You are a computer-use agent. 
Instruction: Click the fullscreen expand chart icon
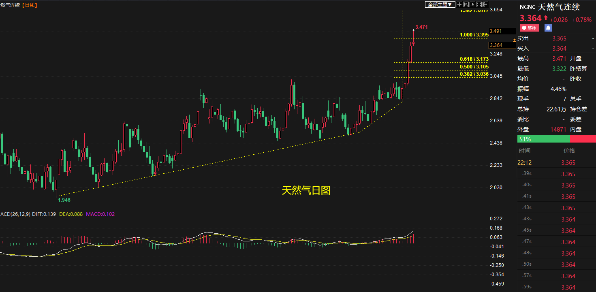click(479, 5)
